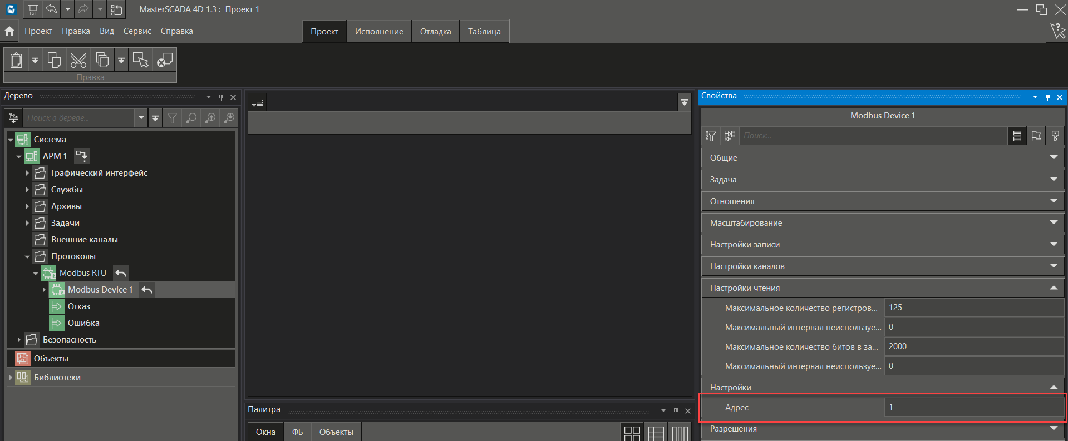Toggle pin on the Палитра panel
This screenshot has width=1068, height=441.
[x=676, y=411]
